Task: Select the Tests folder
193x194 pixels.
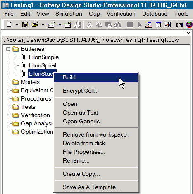Action: 28,107
